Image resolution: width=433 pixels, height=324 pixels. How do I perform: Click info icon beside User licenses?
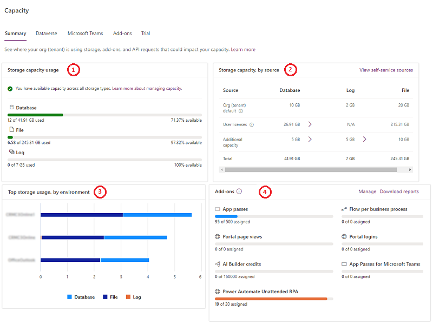pos(252,124)
